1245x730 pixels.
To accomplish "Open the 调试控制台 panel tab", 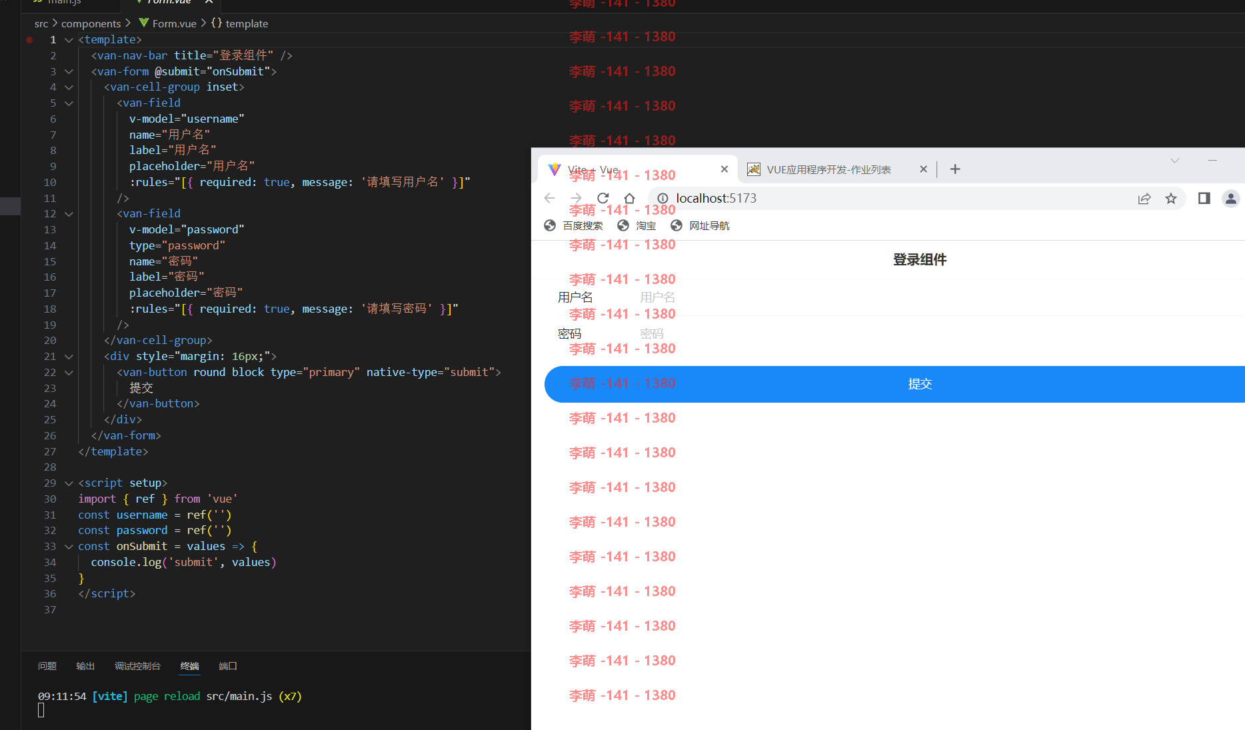I will (137, 666).
